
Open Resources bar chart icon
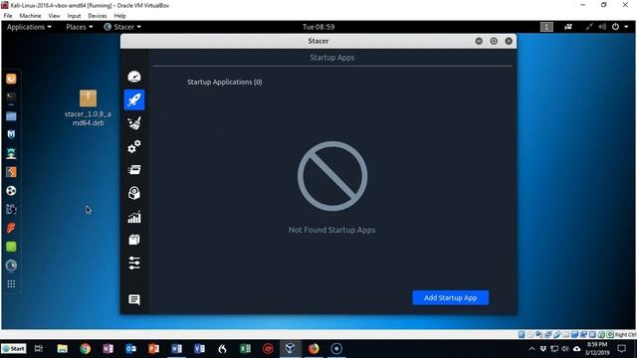coord(134,217)
